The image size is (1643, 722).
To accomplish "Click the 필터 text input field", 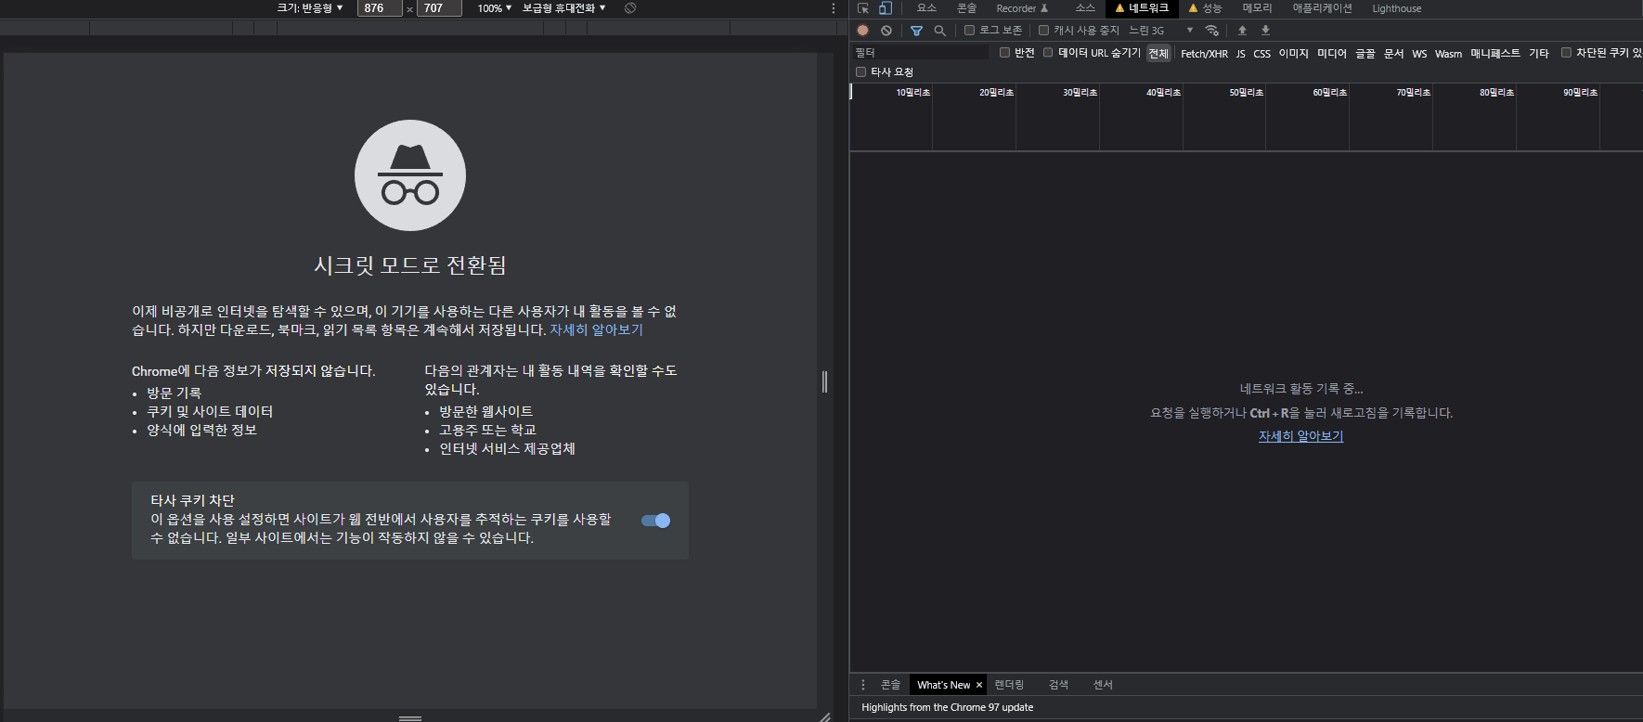I will (919, 53).
